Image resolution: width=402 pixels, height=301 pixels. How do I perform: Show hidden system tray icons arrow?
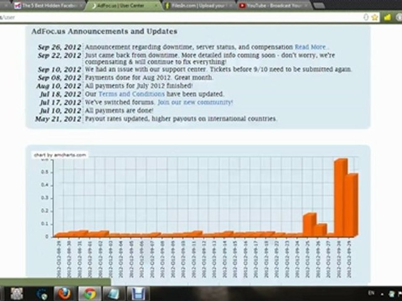click(382, 294)
